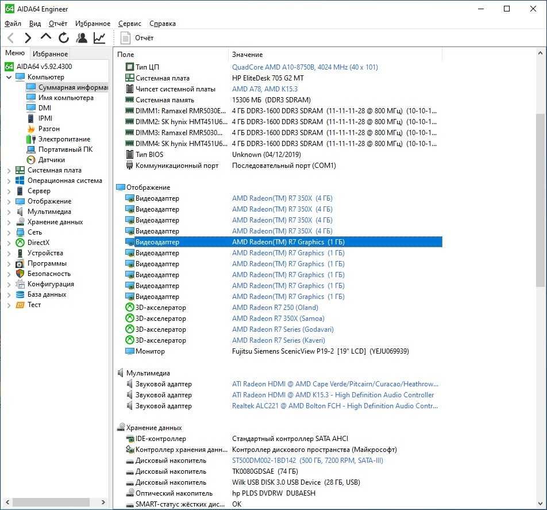The image size is (547, 510).
Task: Click the Разгон flame icon
Action: click(x=31, y=129)
